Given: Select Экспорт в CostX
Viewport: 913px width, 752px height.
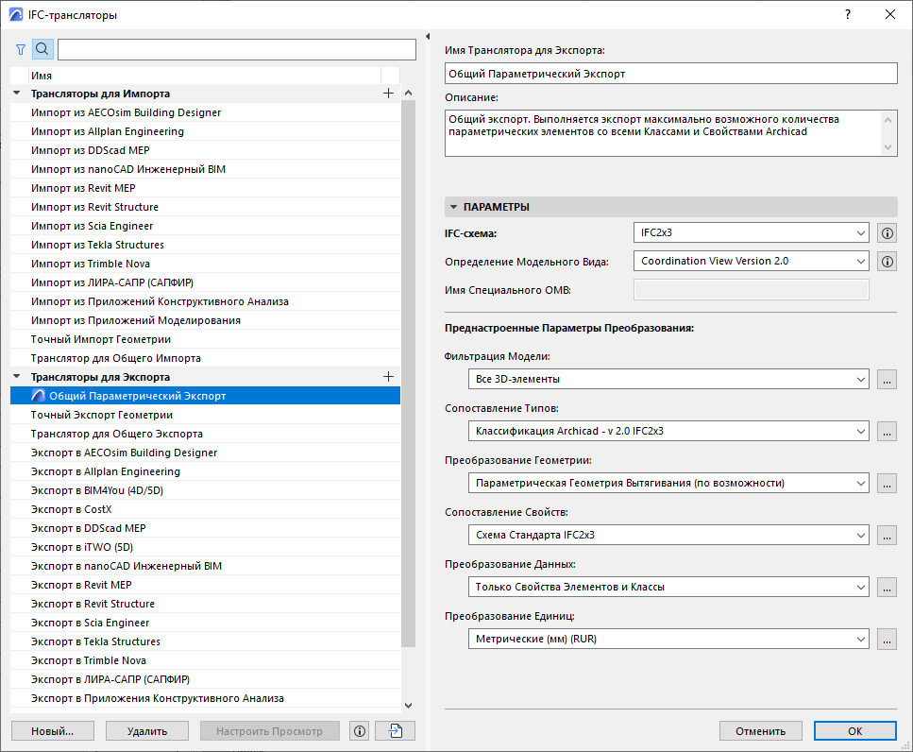Looking at the screenshot, I should tap(205, 509).
